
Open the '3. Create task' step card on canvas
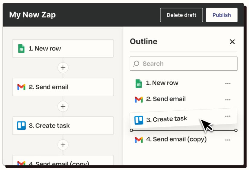63,126
